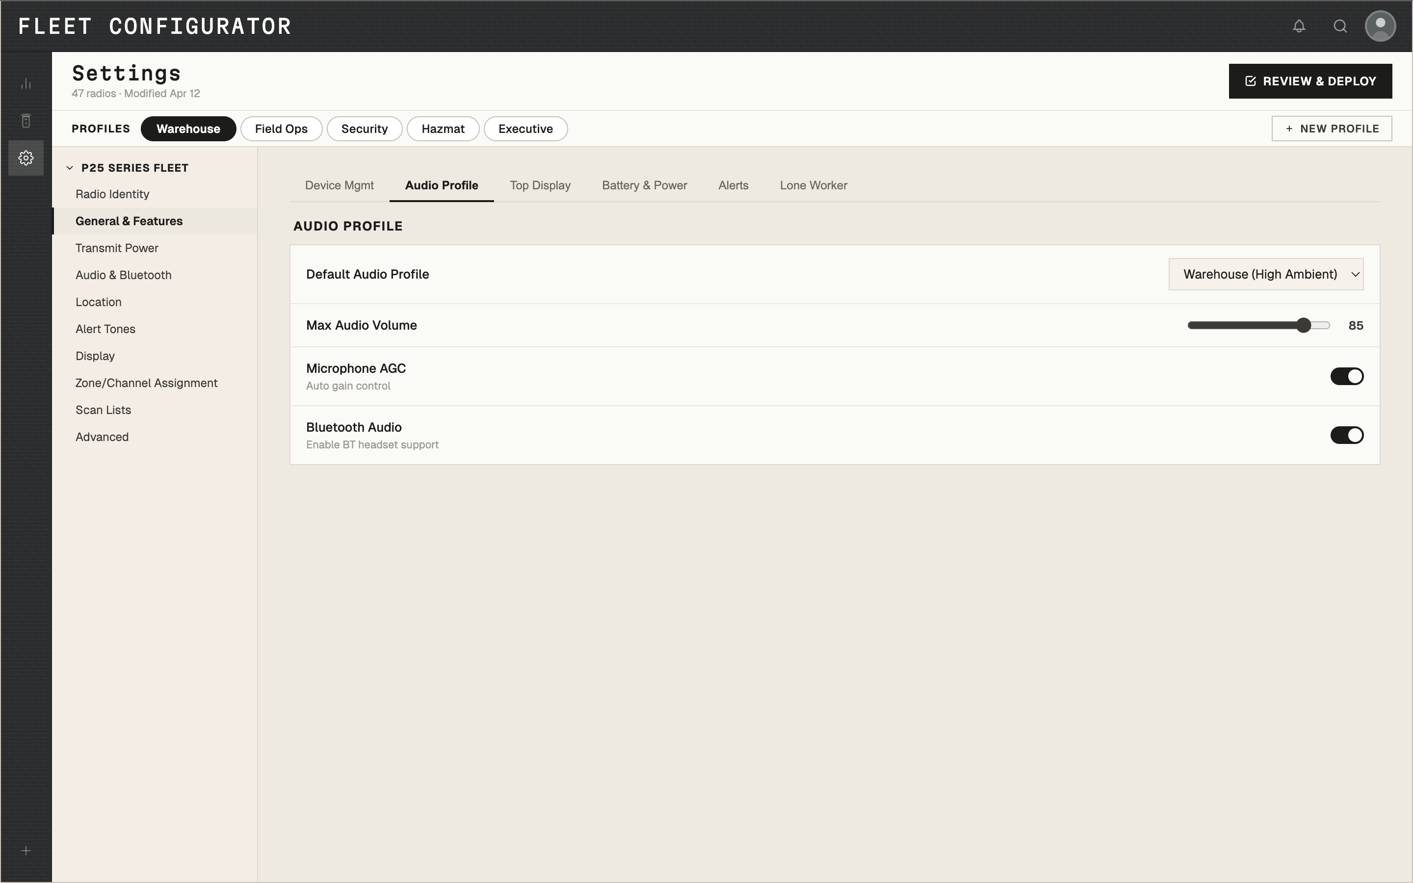Disable the Microphone AGC toggle

1346,376
